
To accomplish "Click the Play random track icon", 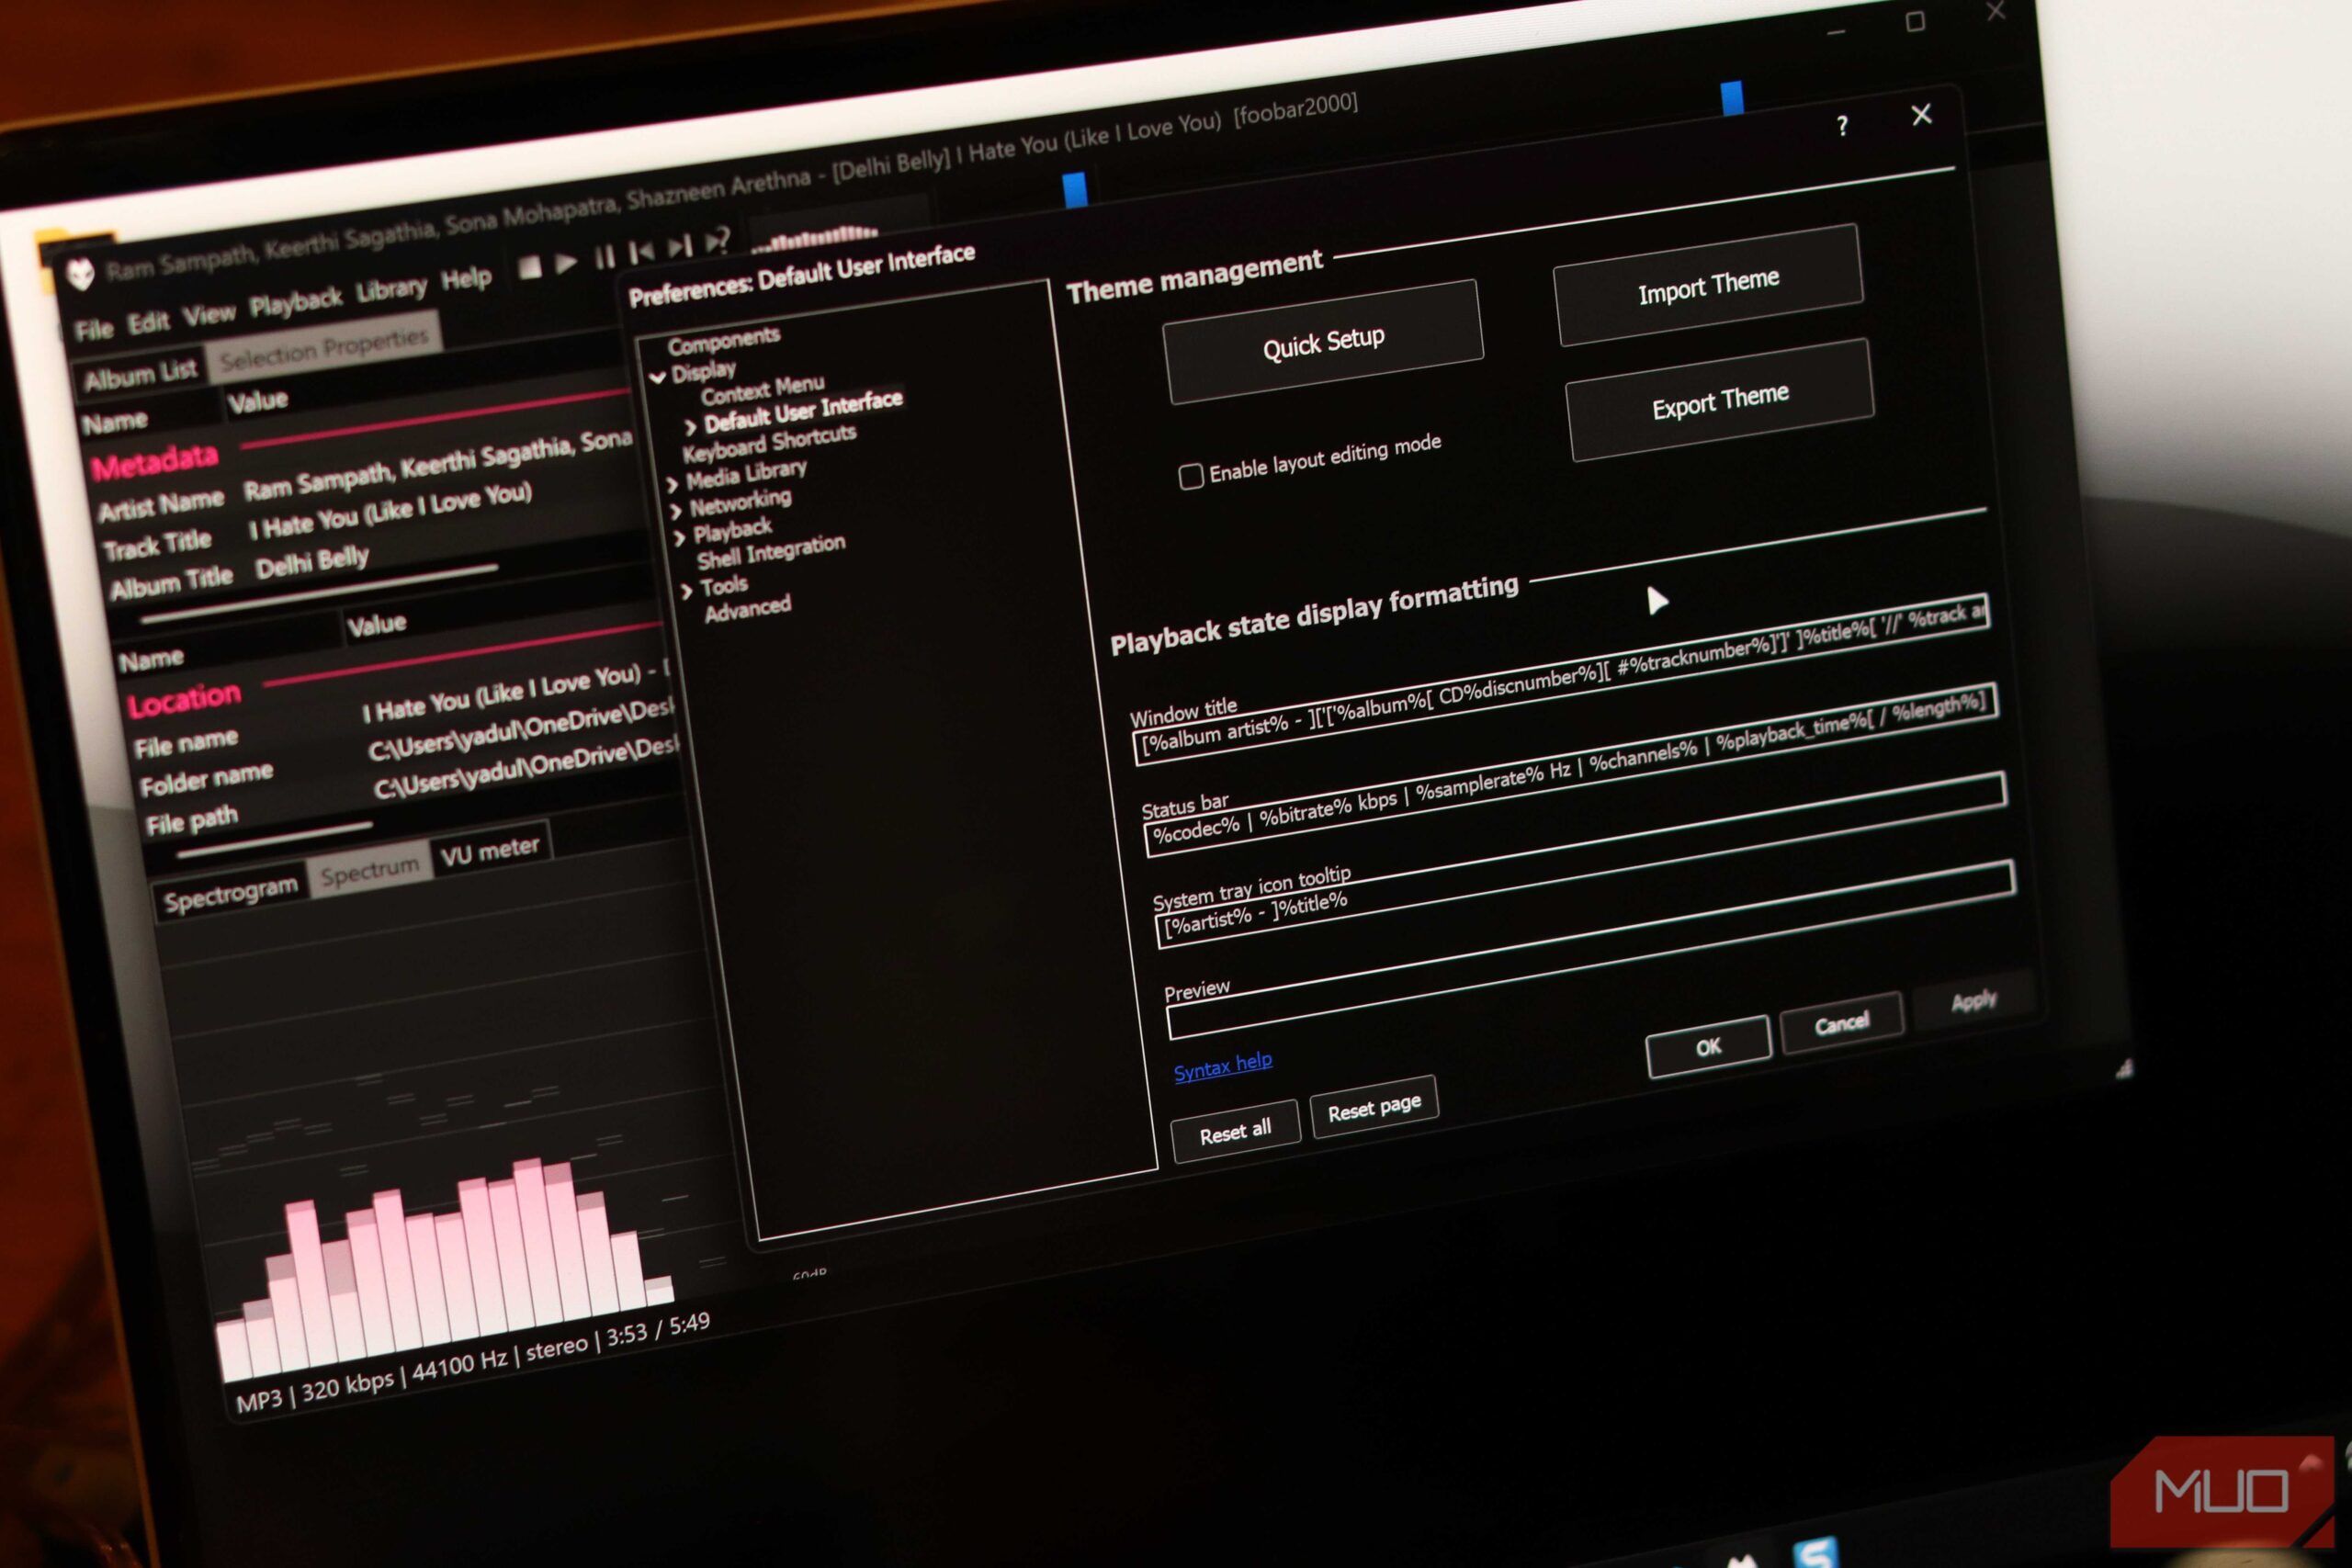I will click(718, 240).
